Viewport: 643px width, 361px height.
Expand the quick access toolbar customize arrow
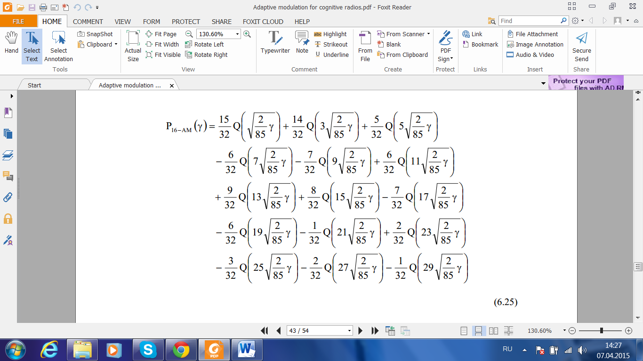(x=97, y=8)
